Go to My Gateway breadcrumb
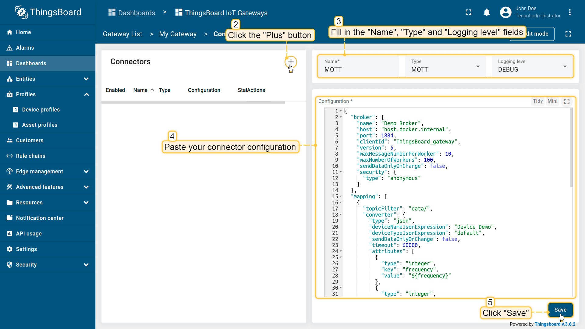585x329 pixels. click(178, 34)
